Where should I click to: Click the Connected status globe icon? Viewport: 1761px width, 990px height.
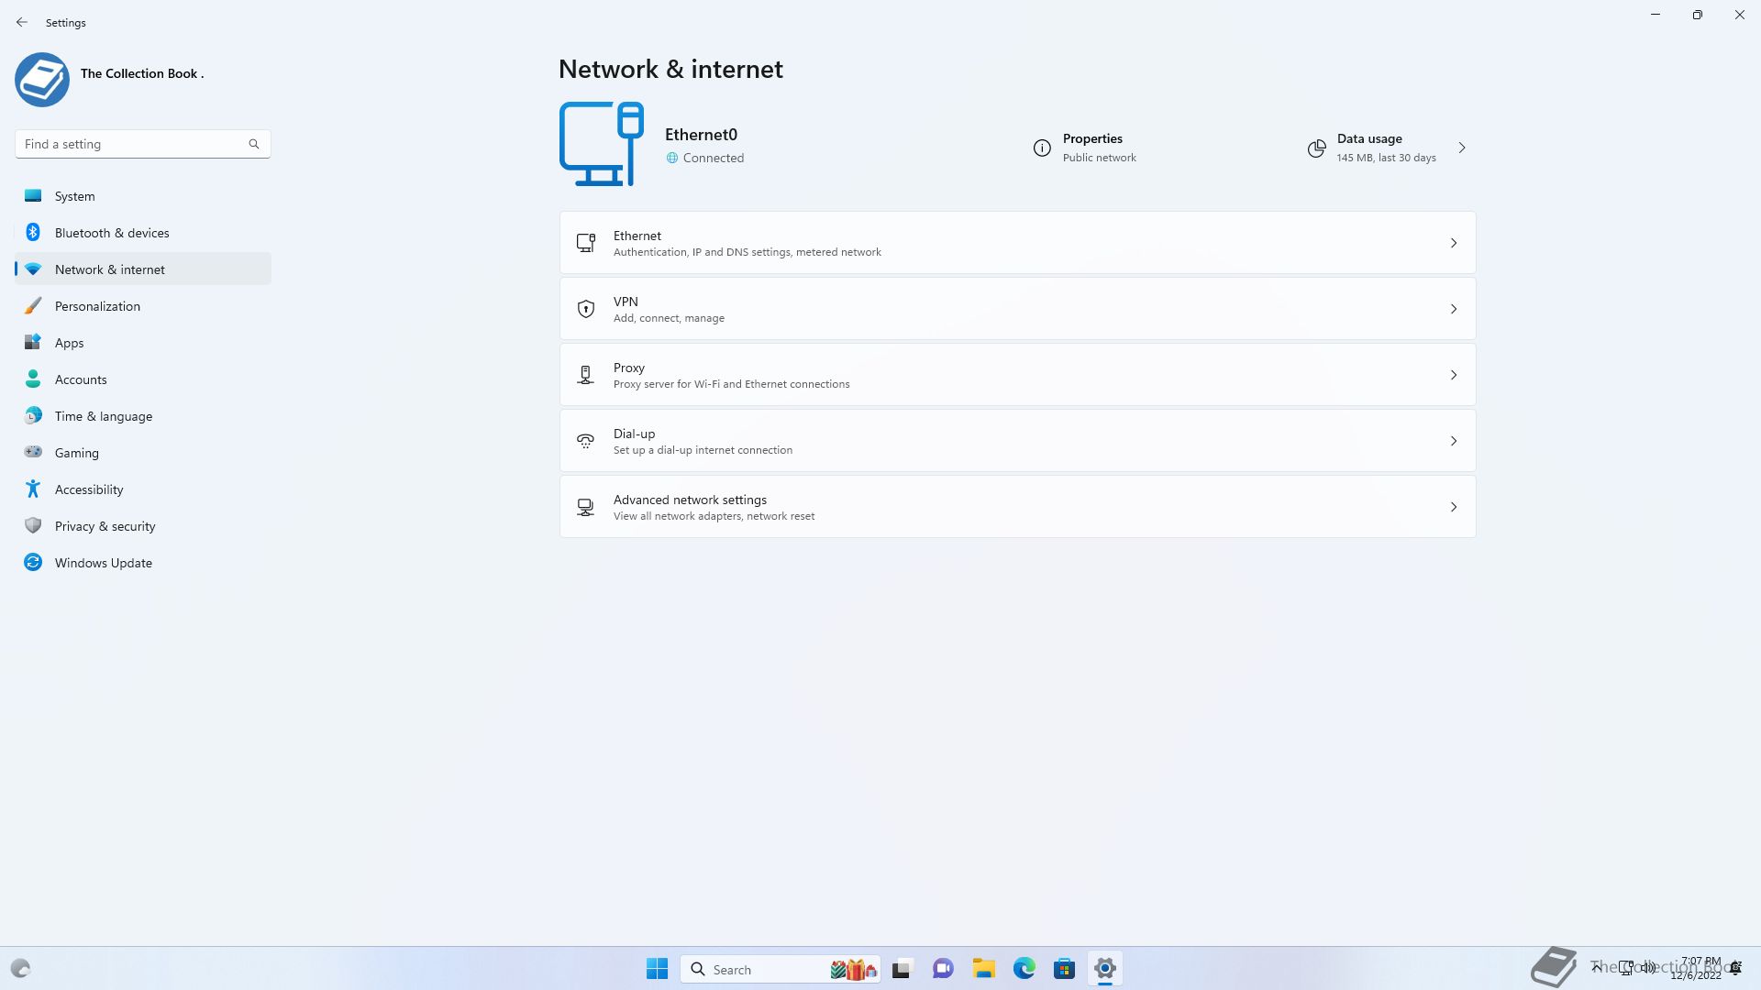point(672,158)
